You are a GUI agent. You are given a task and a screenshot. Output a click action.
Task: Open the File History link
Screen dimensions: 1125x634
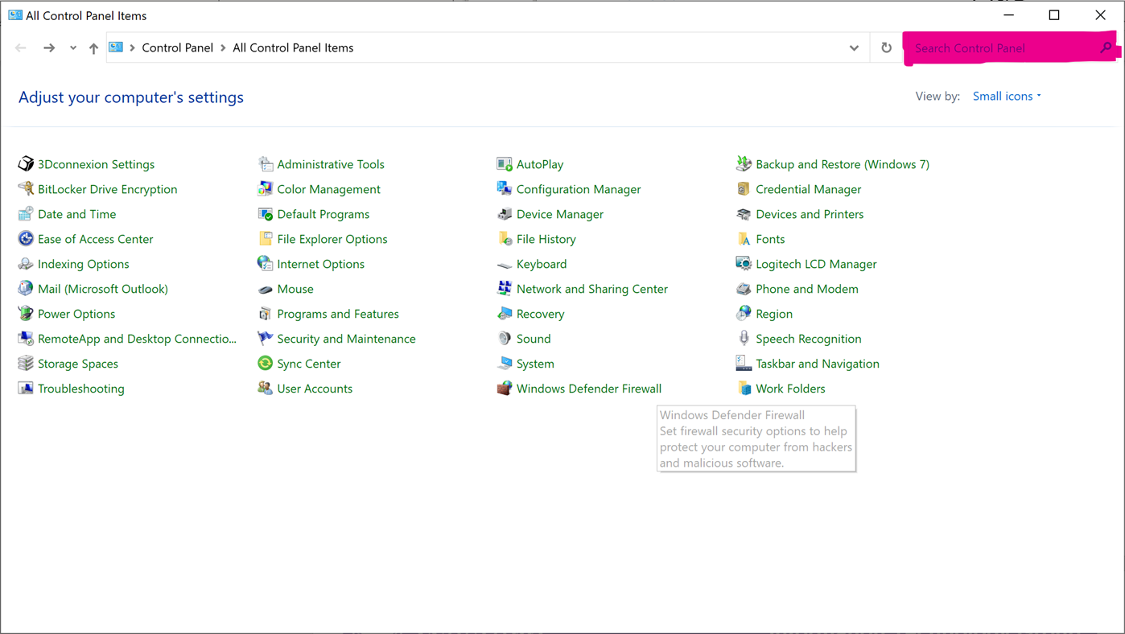pos(546,239)
